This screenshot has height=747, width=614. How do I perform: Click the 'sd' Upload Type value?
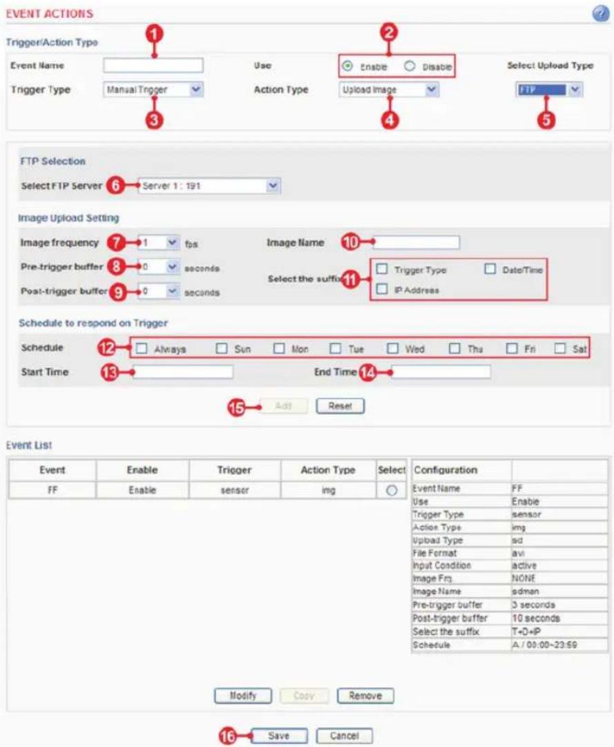517,541
